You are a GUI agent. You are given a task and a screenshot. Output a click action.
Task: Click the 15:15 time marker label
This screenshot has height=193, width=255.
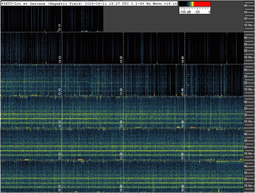(60, 27)
